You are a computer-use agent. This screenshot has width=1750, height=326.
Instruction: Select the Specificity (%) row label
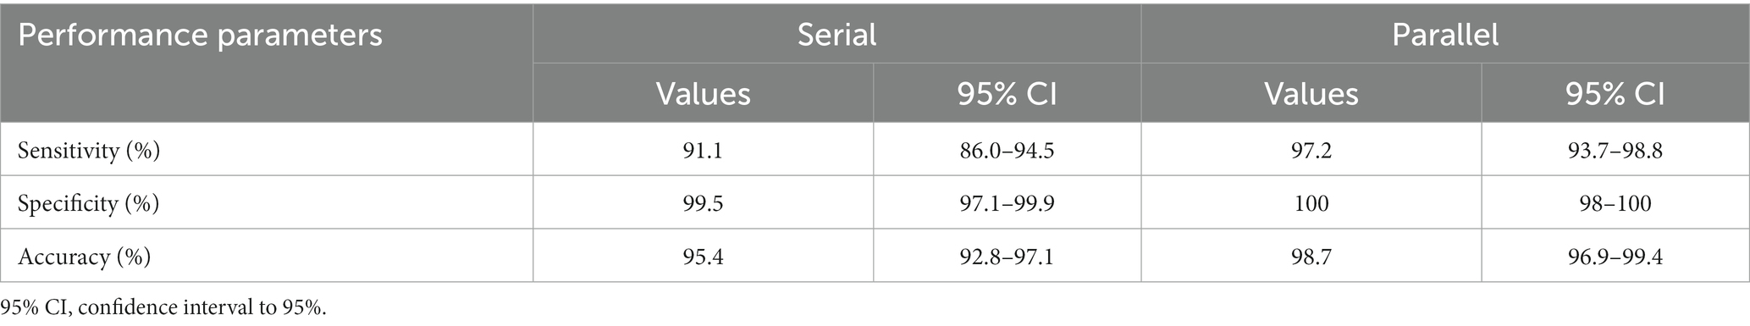[88, 203]
